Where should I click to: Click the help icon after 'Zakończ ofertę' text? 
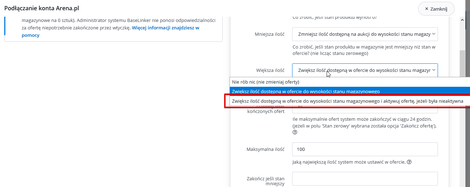(x=295, y=132)
